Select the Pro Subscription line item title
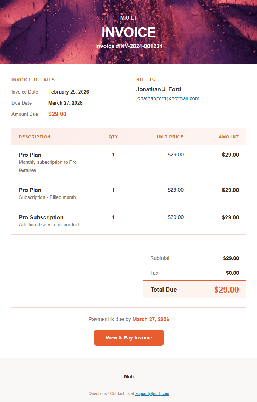This screenshot has width=257, height=402. pos(41,217)
